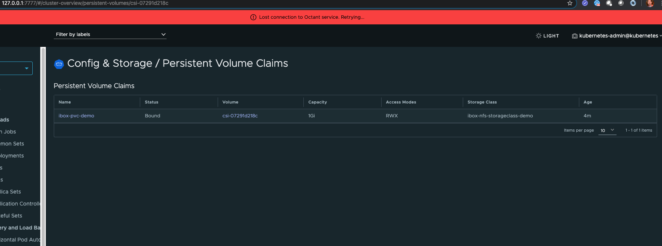Click the 'Persistent Volume Claims' table title
Image resolution: width=662 pixels, height=246 pixels.
coord(94,86)
